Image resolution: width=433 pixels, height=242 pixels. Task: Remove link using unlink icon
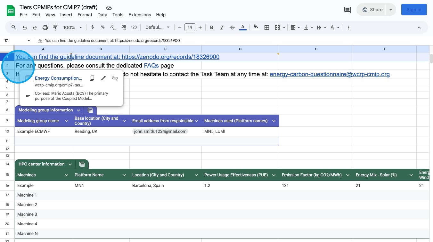[x=115, y=78]
